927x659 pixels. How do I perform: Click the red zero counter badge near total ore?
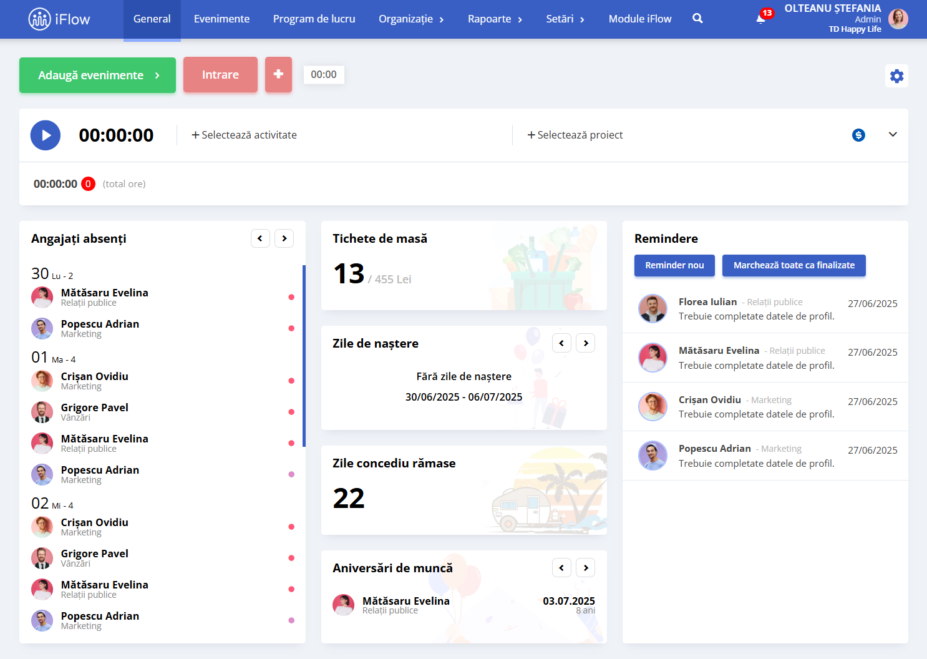coord(88,184)
